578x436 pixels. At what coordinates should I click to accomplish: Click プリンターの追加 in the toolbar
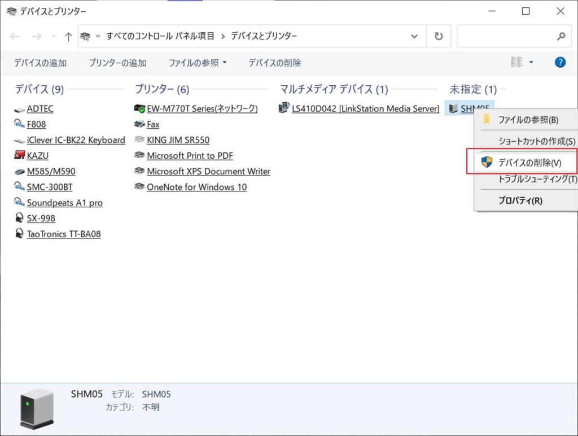click(117, 63)
